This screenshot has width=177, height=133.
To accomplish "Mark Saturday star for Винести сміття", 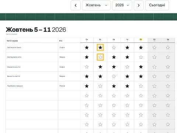I will 155,76.
